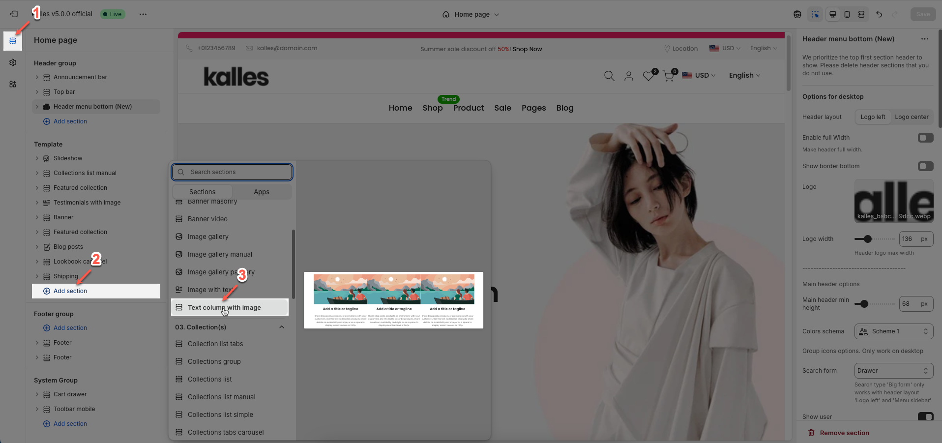
Task: Switch to fullscreen preview icon
Action: (861, 14)
